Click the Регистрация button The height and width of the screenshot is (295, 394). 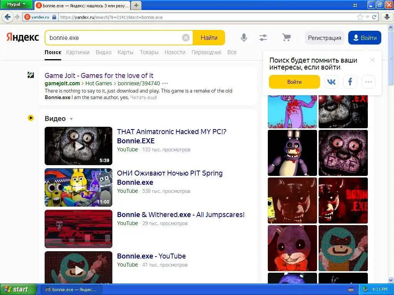coord(324,38)
